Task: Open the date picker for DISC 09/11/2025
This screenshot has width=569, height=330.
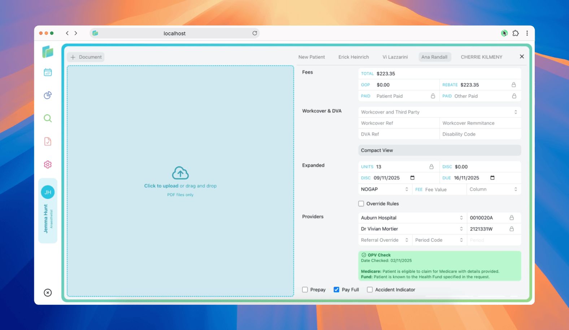Action: [x=412, y=178]
